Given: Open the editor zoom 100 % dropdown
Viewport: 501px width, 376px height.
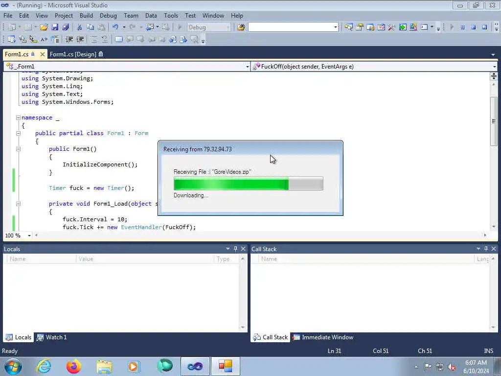Looking at the screenshot, I should [x=29, y=235].
